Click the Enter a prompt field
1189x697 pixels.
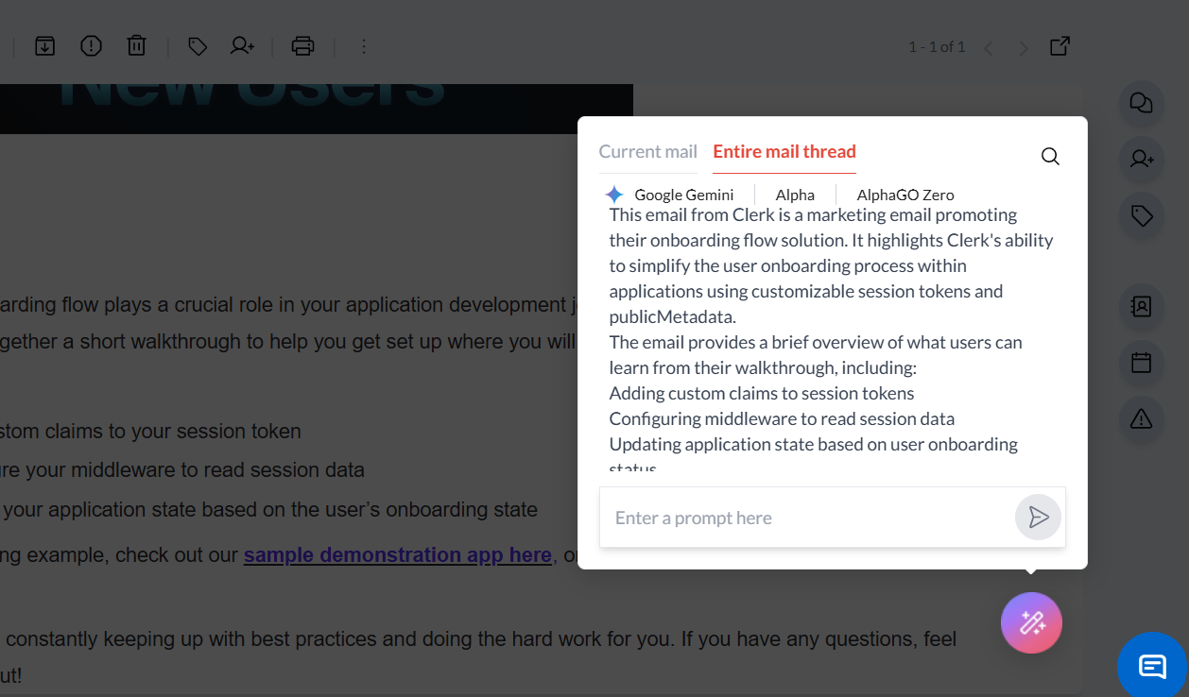click(803, 518)
